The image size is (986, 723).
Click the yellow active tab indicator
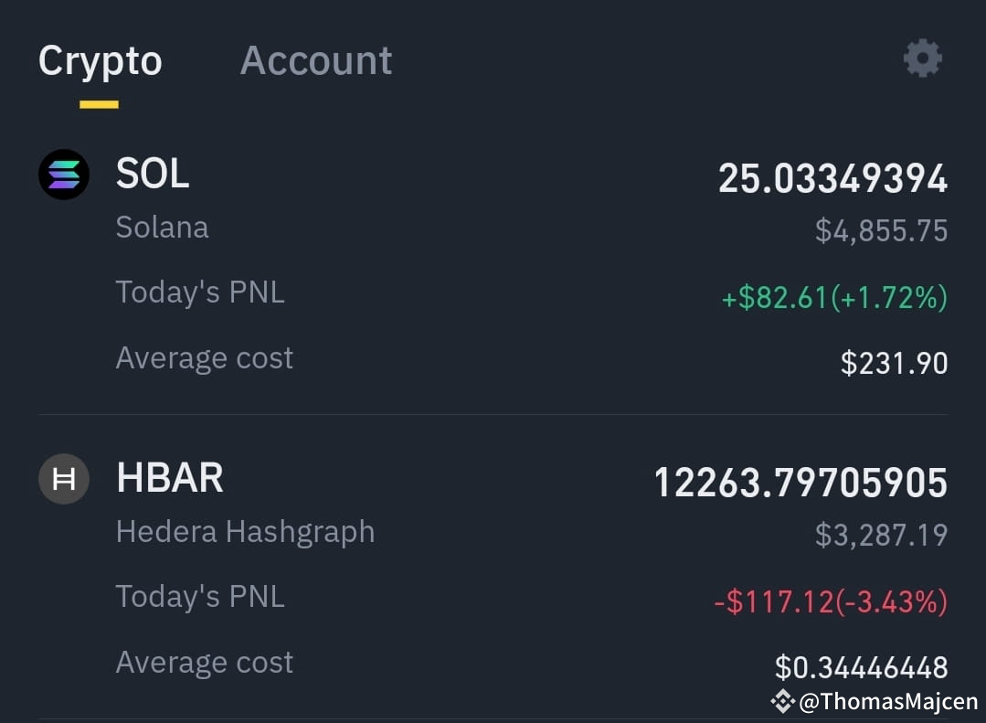99,104
